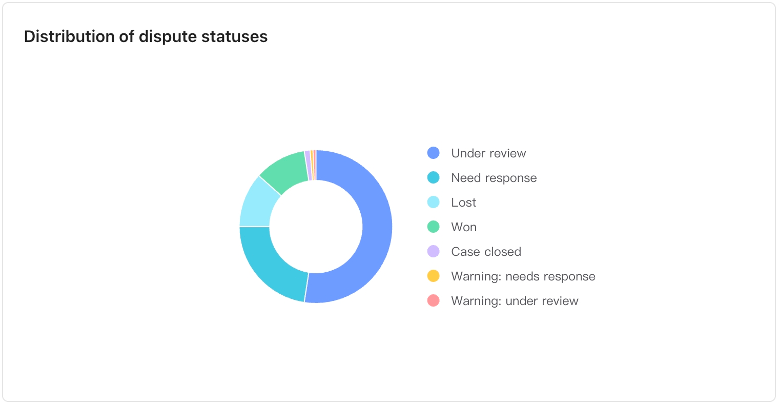Image resolution: width=779 pixels, height=404 pixels.
Task: Click the pink Warning: under review dot
Action: 434,301
